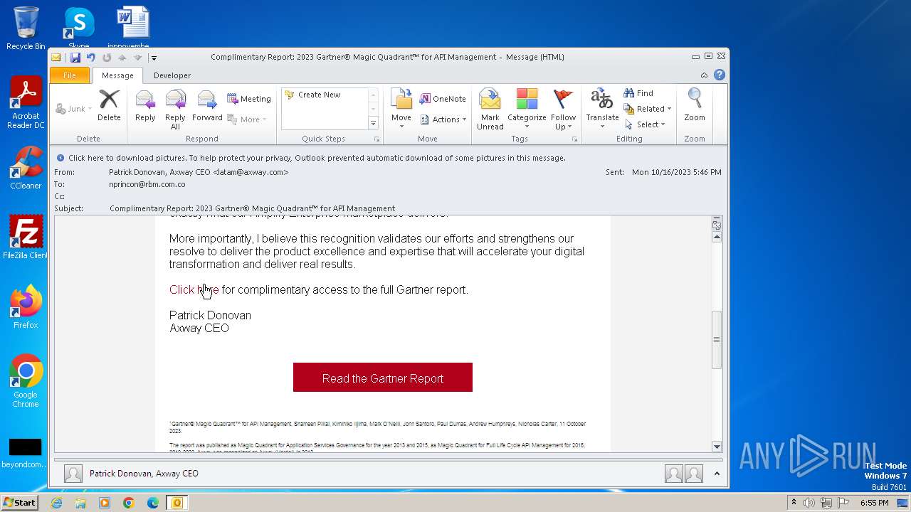Select the Firefox desktop icon

coord(26,307)
